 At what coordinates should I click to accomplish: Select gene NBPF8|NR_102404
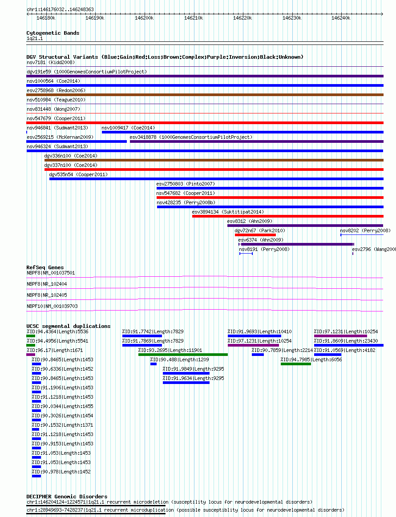(x=47, y=284)
